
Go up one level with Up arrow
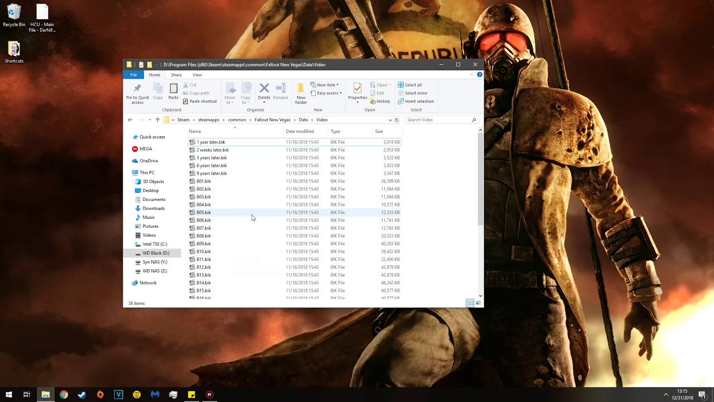[x=157, y=119]
